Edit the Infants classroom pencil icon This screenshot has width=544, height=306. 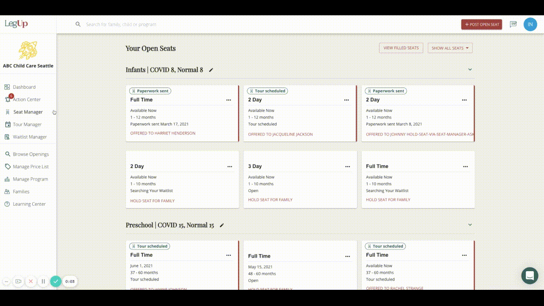coord(211,70)
